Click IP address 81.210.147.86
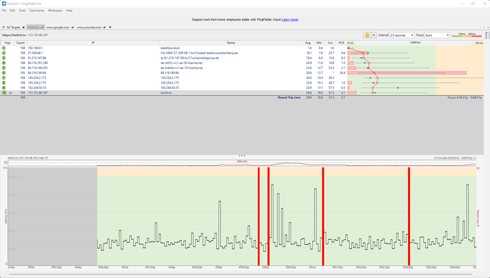 [x=37, y=58]
